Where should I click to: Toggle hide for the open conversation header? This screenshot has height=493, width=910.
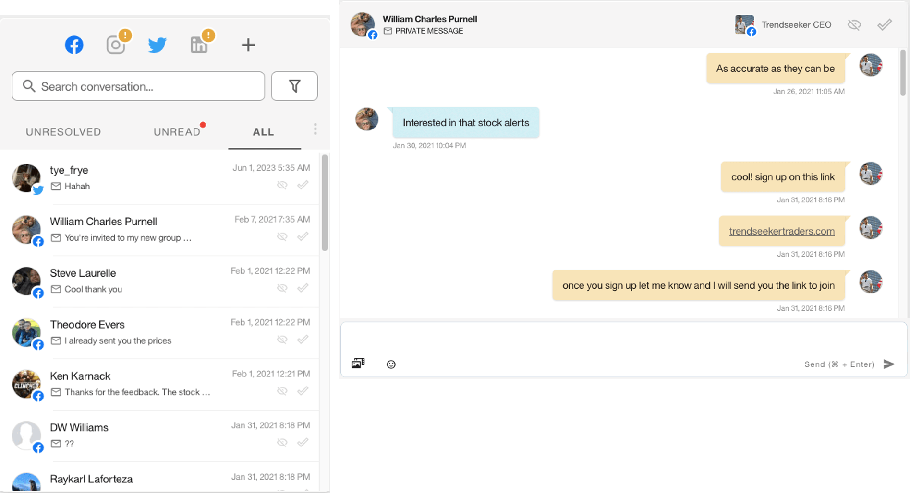(x=854, y=25)
